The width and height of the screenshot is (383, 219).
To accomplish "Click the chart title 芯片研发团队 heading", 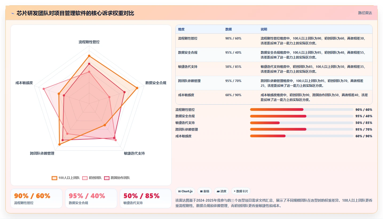I will tap(75, 13).
